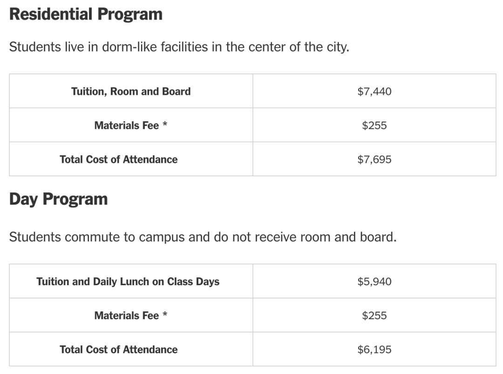Screen dimensions: 503x374
Task: Select the $7,695 total cost value
Action: pos(374,159)
